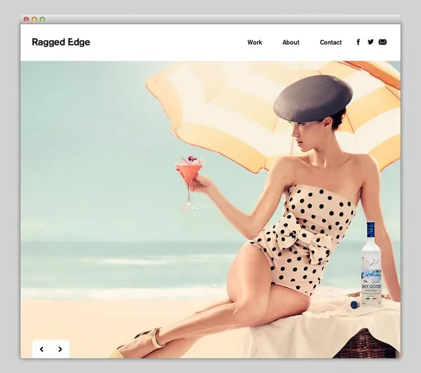The image size is (421, 373).
Task: Maximize window using green button
Action: point(42,19)
